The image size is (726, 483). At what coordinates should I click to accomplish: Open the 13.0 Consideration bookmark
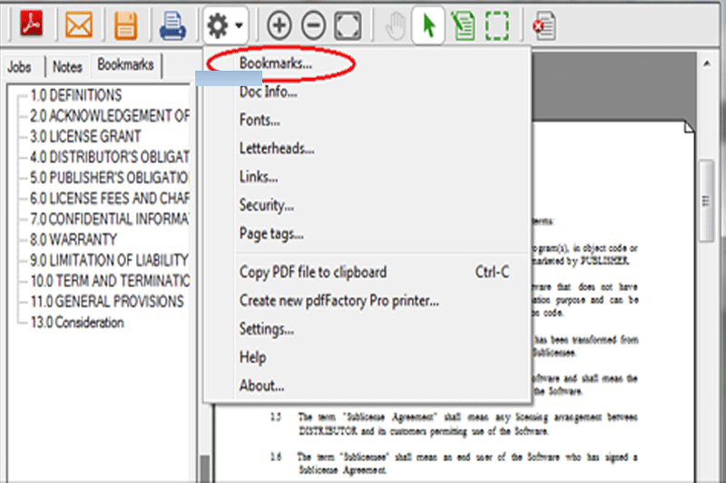77,323
